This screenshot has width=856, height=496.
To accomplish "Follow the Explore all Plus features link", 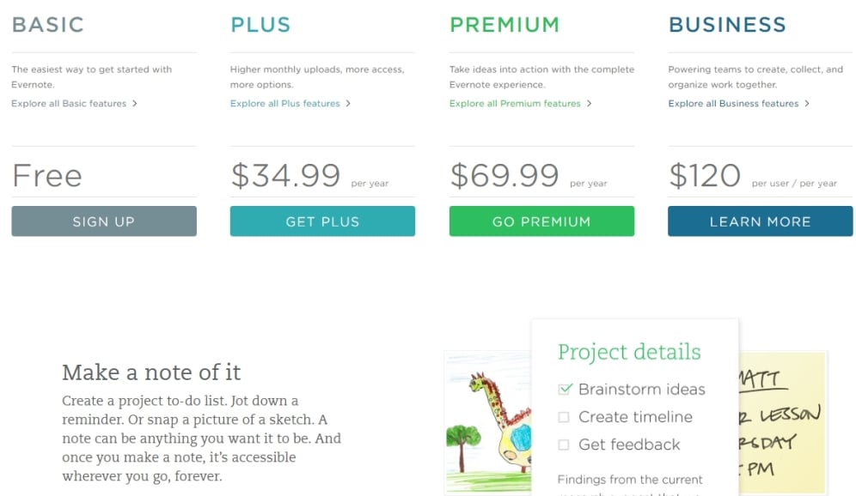I will (x=285, y=104).
